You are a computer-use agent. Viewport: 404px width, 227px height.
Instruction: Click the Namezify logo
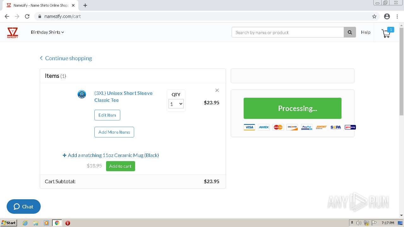[13, 32]
